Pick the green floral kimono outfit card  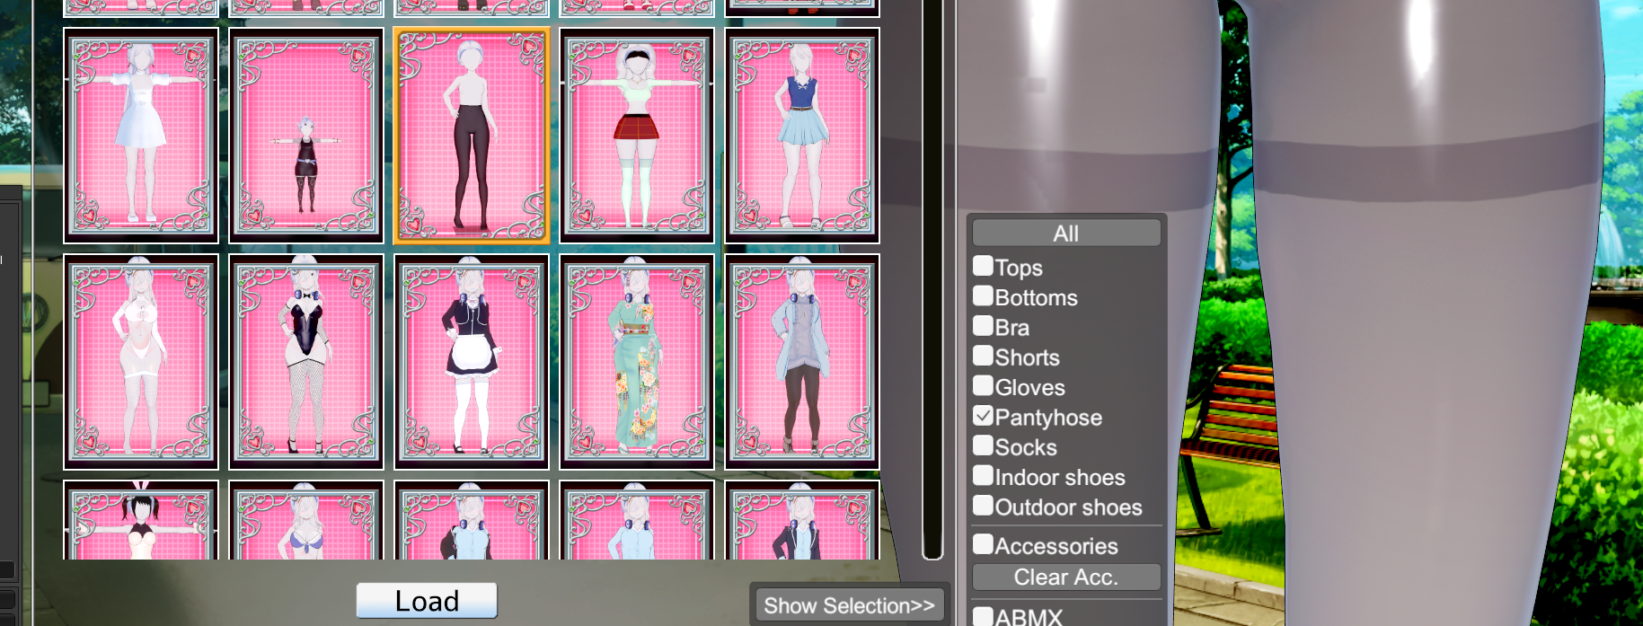tap(637, 362)
